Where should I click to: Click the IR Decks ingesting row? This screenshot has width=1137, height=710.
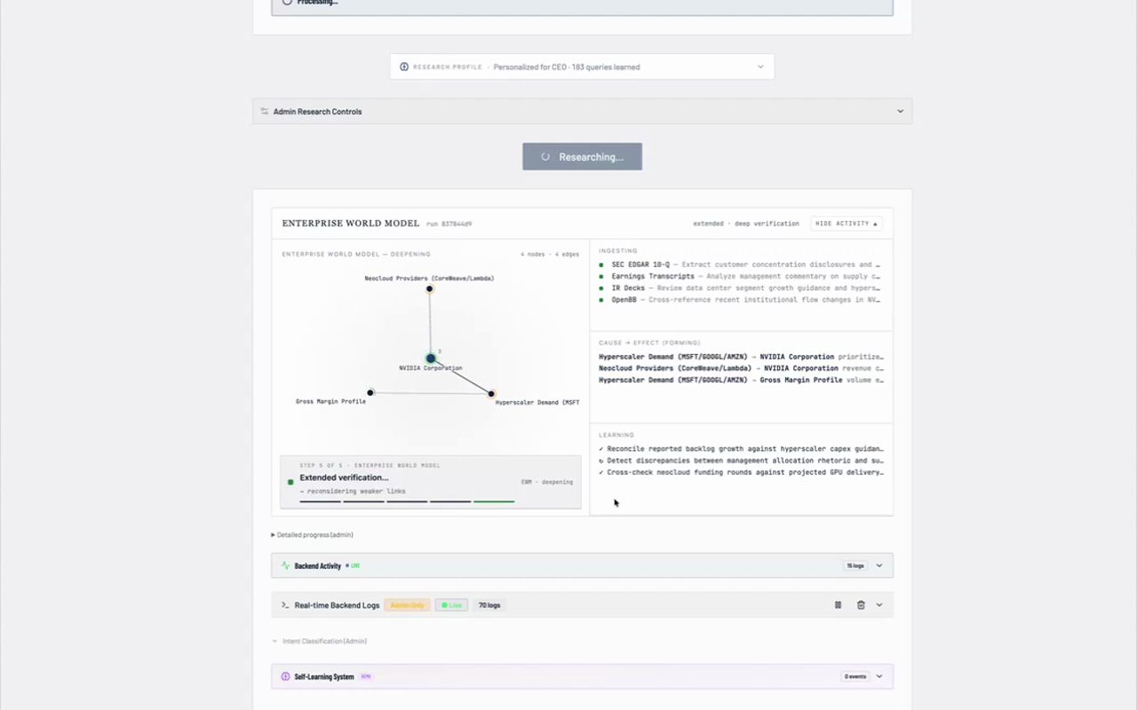coord(740,288)
